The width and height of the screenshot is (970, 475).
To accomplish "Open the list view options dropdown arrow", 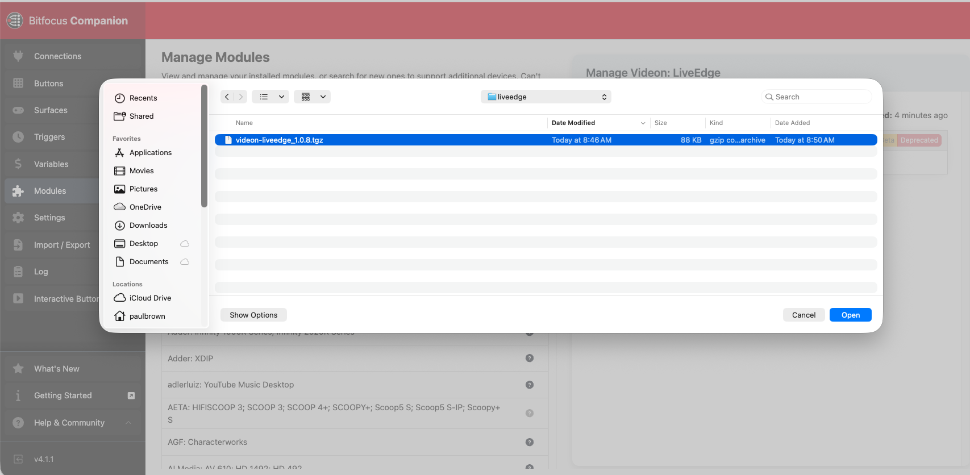I will 281,97.
